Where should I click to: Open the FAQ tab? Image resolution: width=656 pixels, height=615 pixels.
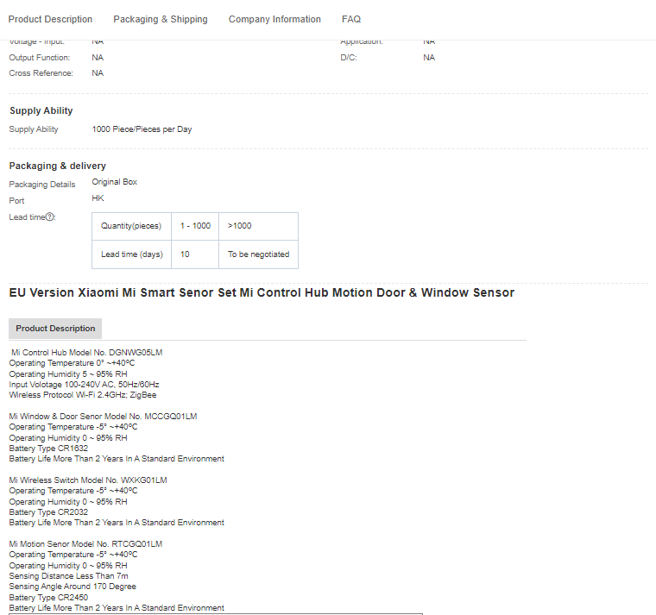click(x=351, y=19)
